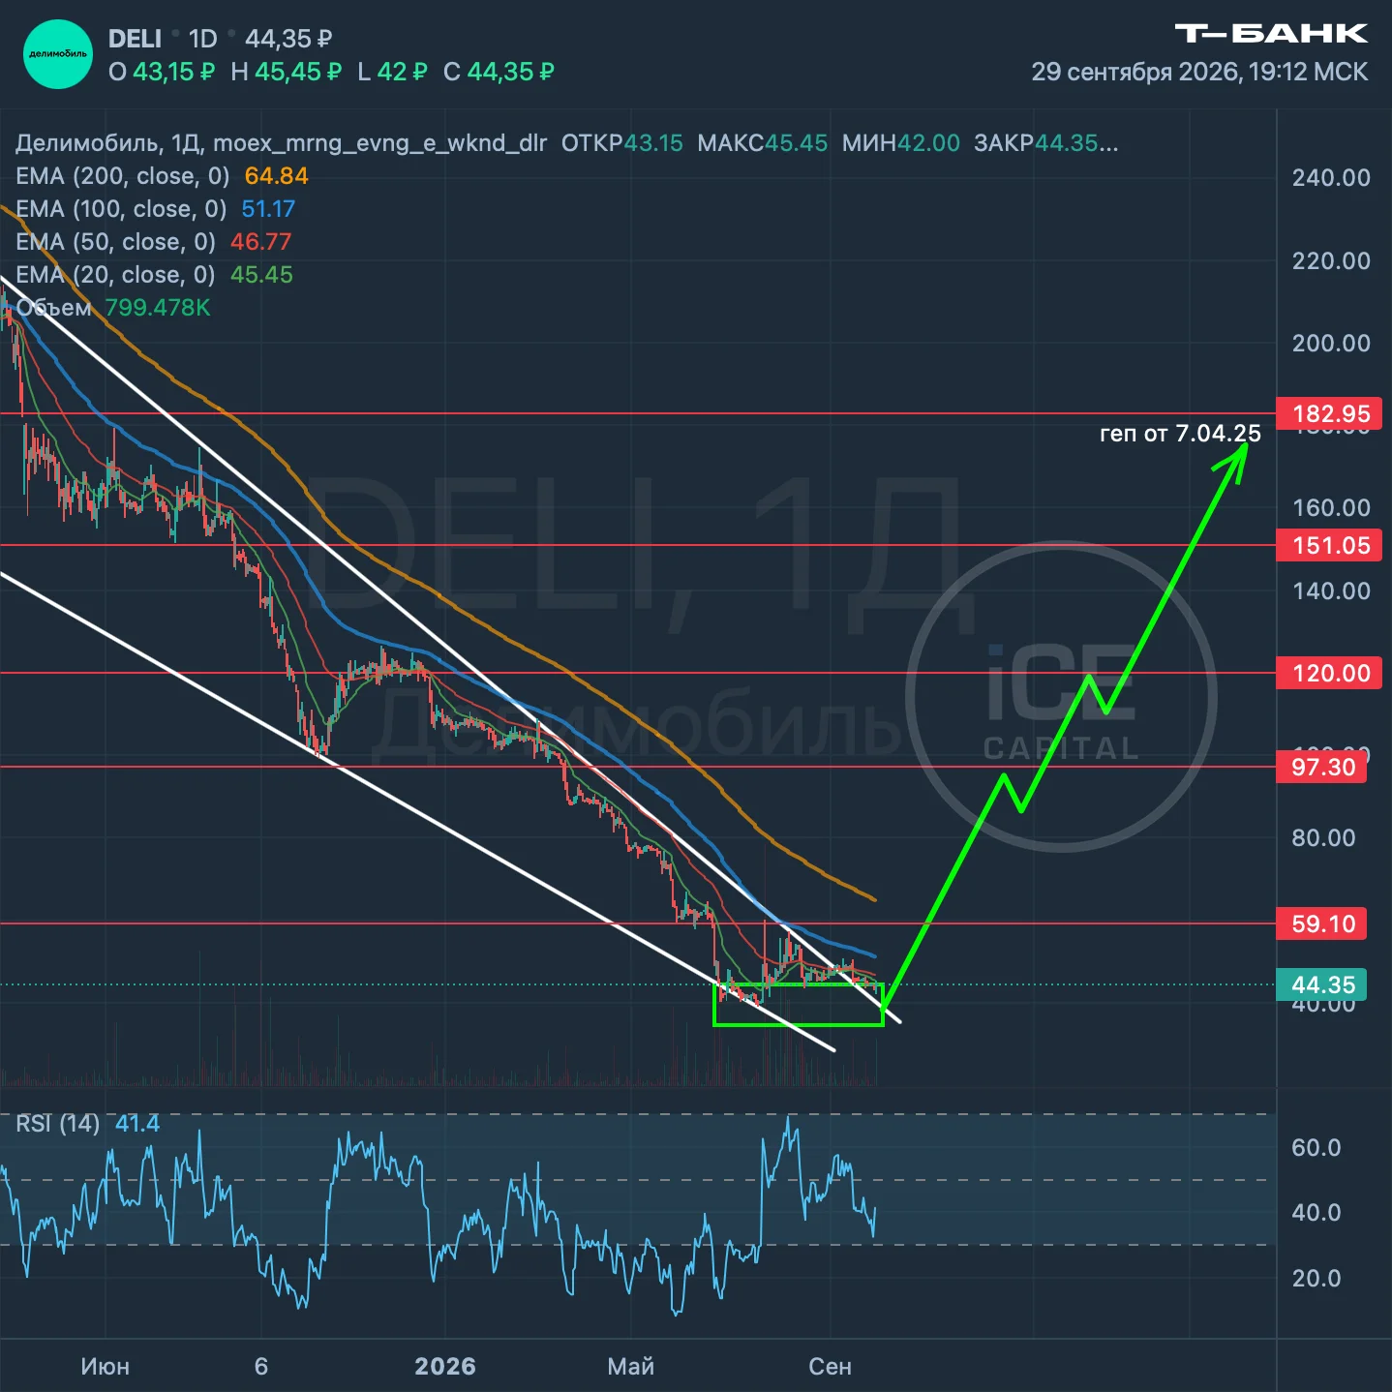This screenshot has height=1392, width=1392.
Task: Click the T-БАНК logo
Action: click(x=1271, y=34)
